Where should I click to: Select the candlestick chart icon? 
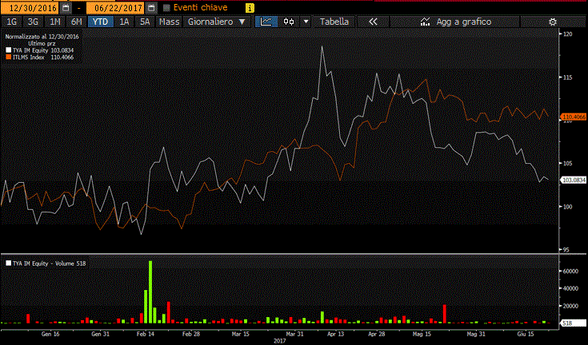[289, 22]
